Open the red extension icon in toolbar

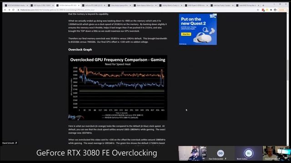pyautogui.click(x=263, y=10)
